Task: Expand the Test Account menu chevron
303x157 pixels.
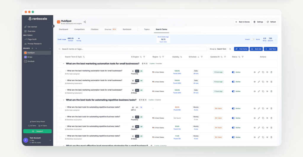Action: click(50, 140)
